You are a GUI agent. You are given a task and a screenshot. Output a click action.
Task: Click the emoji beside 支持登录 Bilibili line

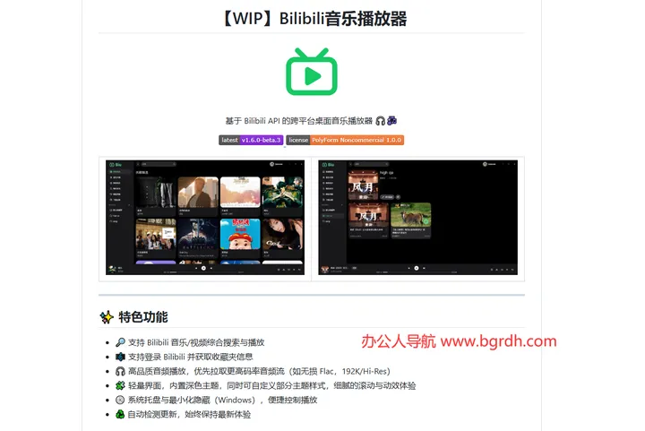[120, 357]
